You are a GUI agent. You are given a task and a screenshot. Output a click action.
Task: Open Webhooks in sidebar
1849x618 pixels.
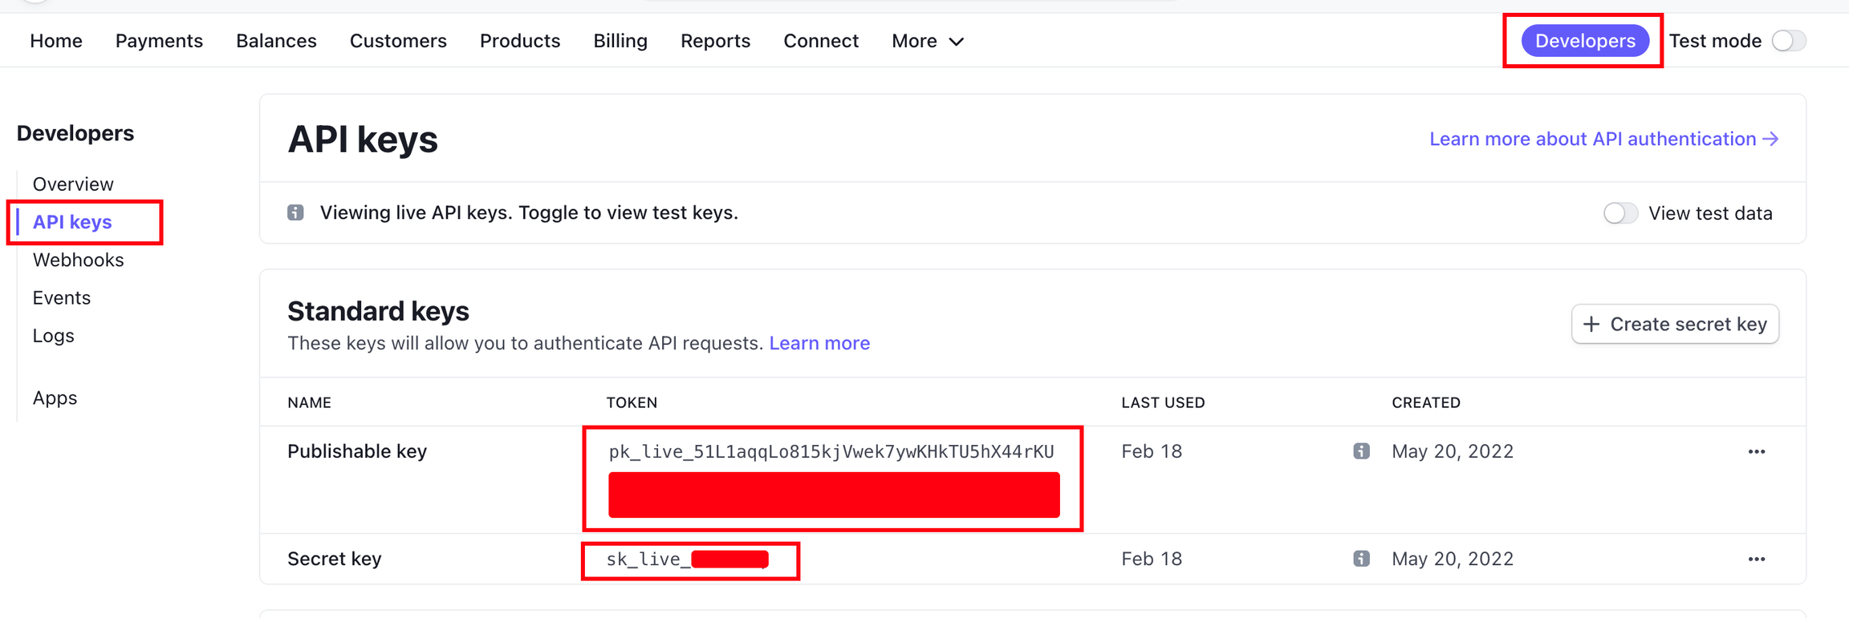coord(78,260)
